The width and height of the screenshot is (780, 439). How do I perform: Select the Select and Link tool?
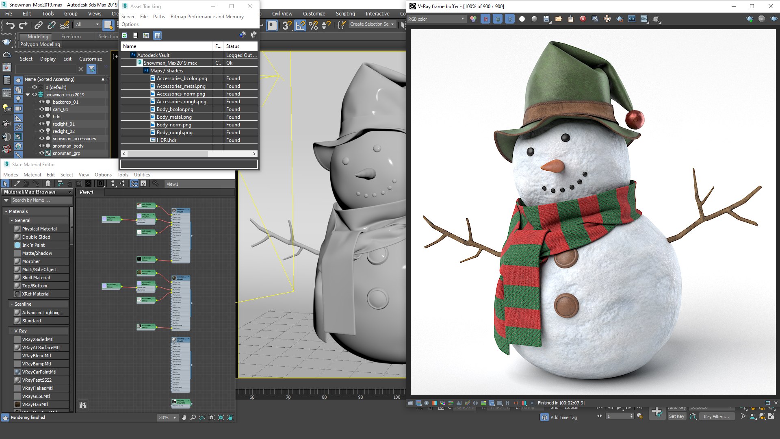point(39,25)
